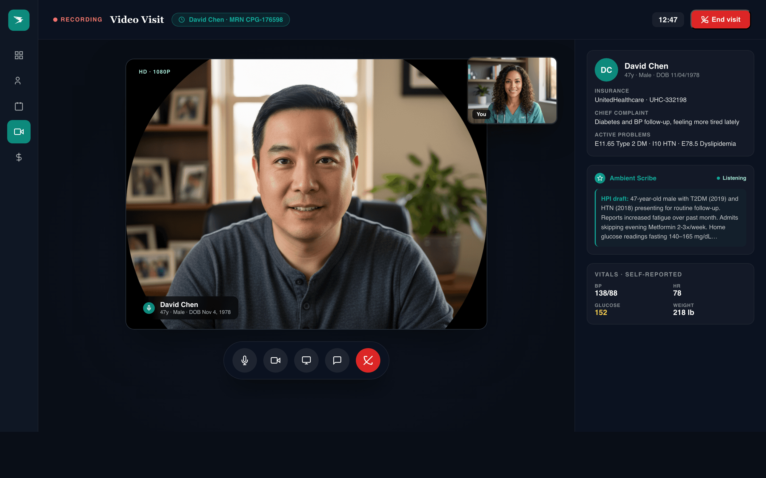
Task: Click your self-view You thumbnail
Action: (x=512, y=91)
